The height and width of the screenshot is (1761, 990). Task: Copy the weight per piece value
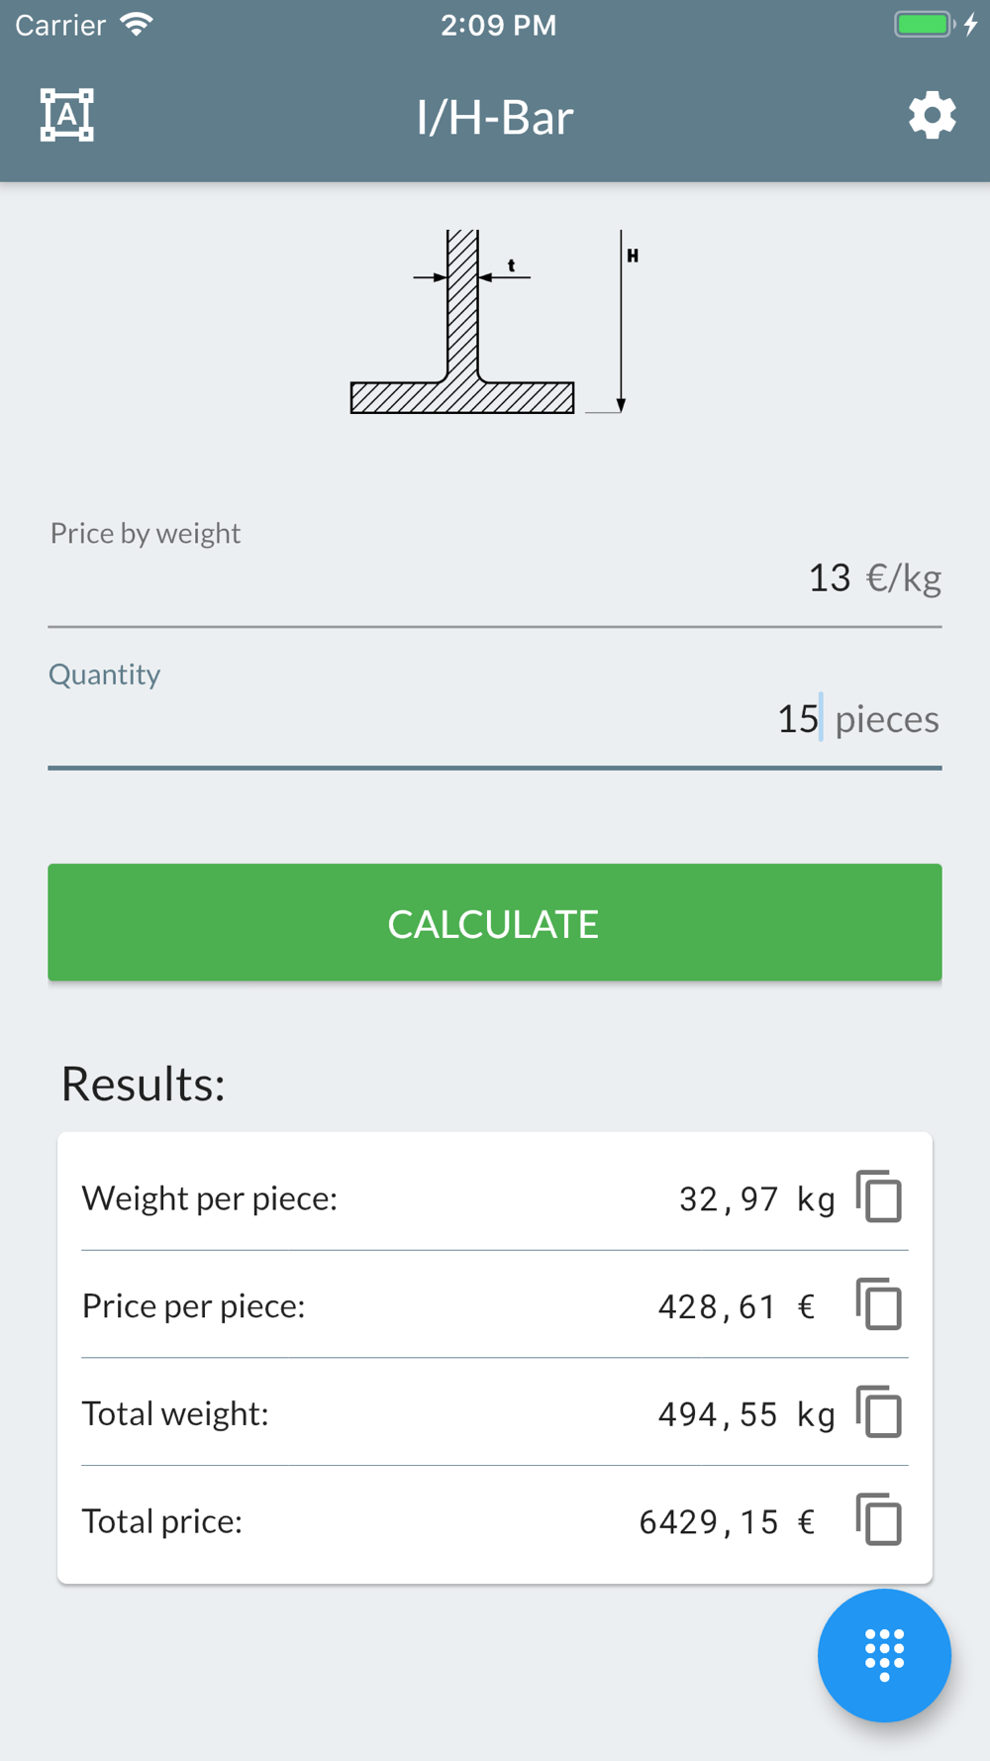pyautogui.click(x=879, y=1196)
